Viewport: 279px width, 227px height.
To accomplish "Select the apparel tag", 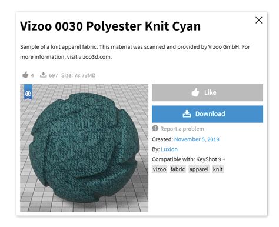I will click(x=199, y=169).
